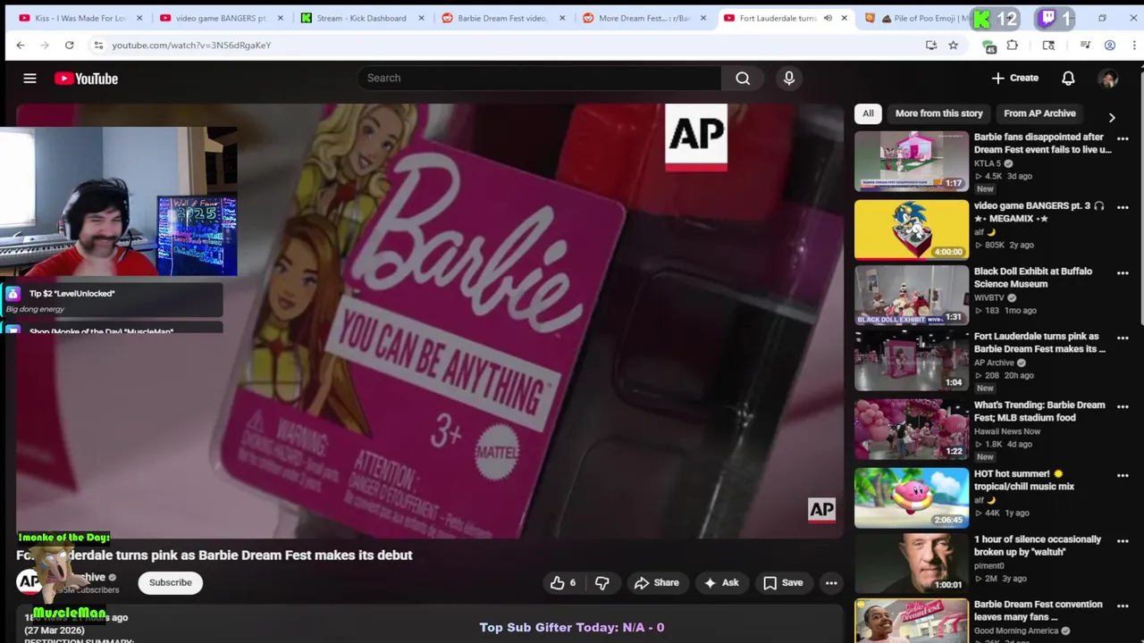Click the Create button
This screenshot has height=643, width=1144.
(x=1014, y=79)
